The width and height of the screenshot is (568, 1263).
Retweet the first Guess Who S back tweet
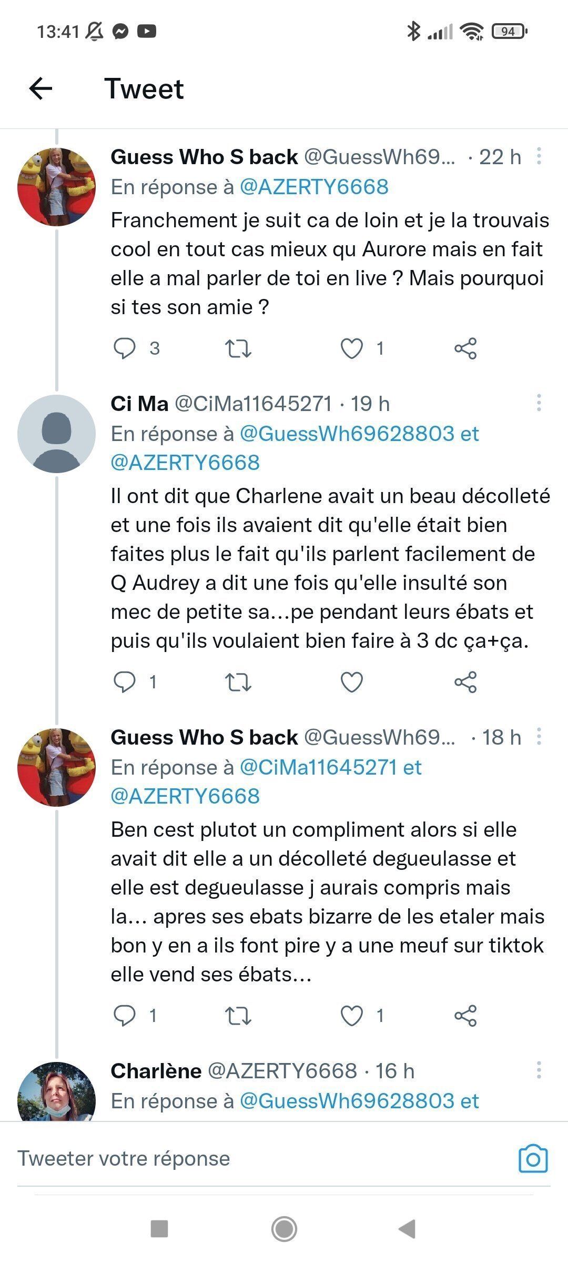coord(238,348)
